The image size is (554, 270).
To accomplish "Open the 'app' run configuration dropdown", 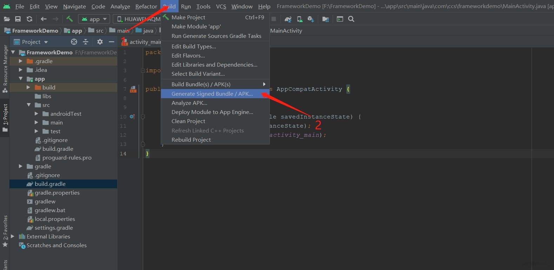I will click(x=94, y=19).
